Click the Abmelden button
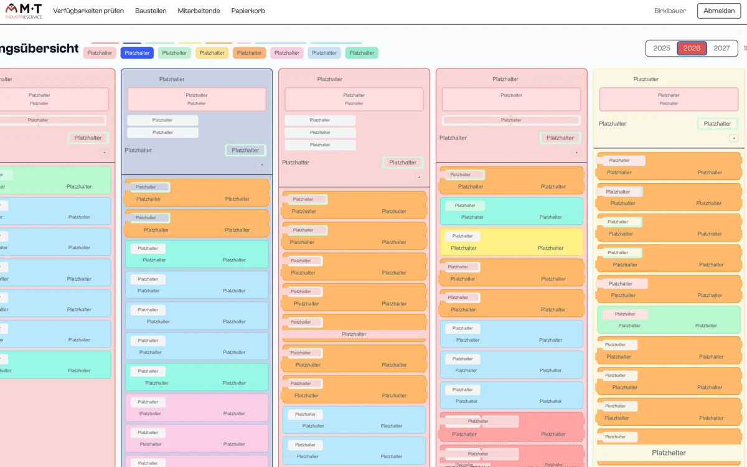The height and width of the screenshot is (467, 747). [719, 11]
